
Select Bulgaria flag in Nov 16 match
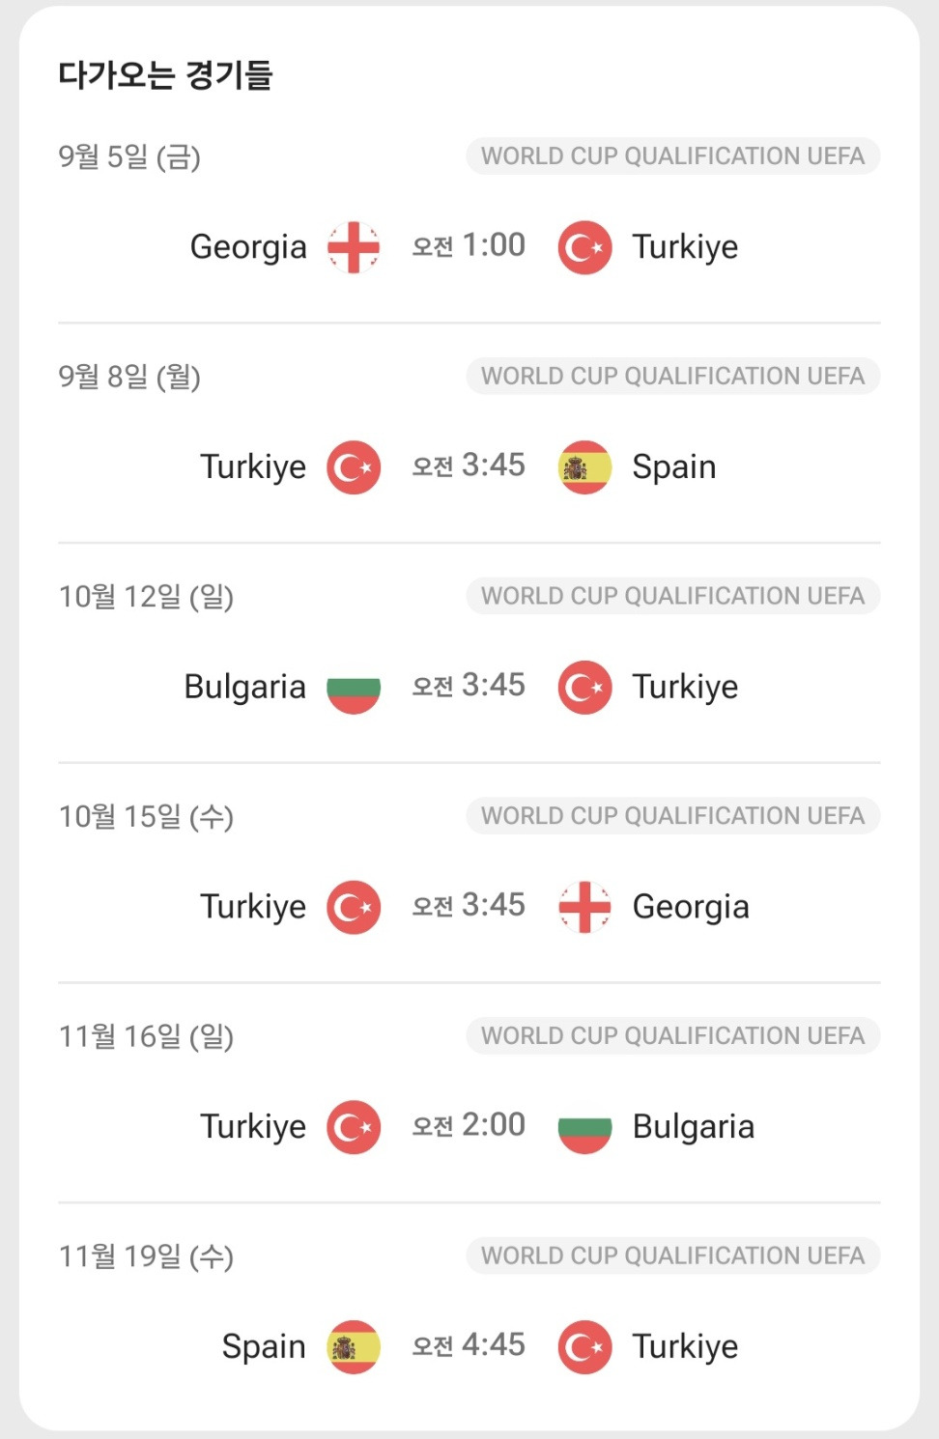click(584, 1128)
